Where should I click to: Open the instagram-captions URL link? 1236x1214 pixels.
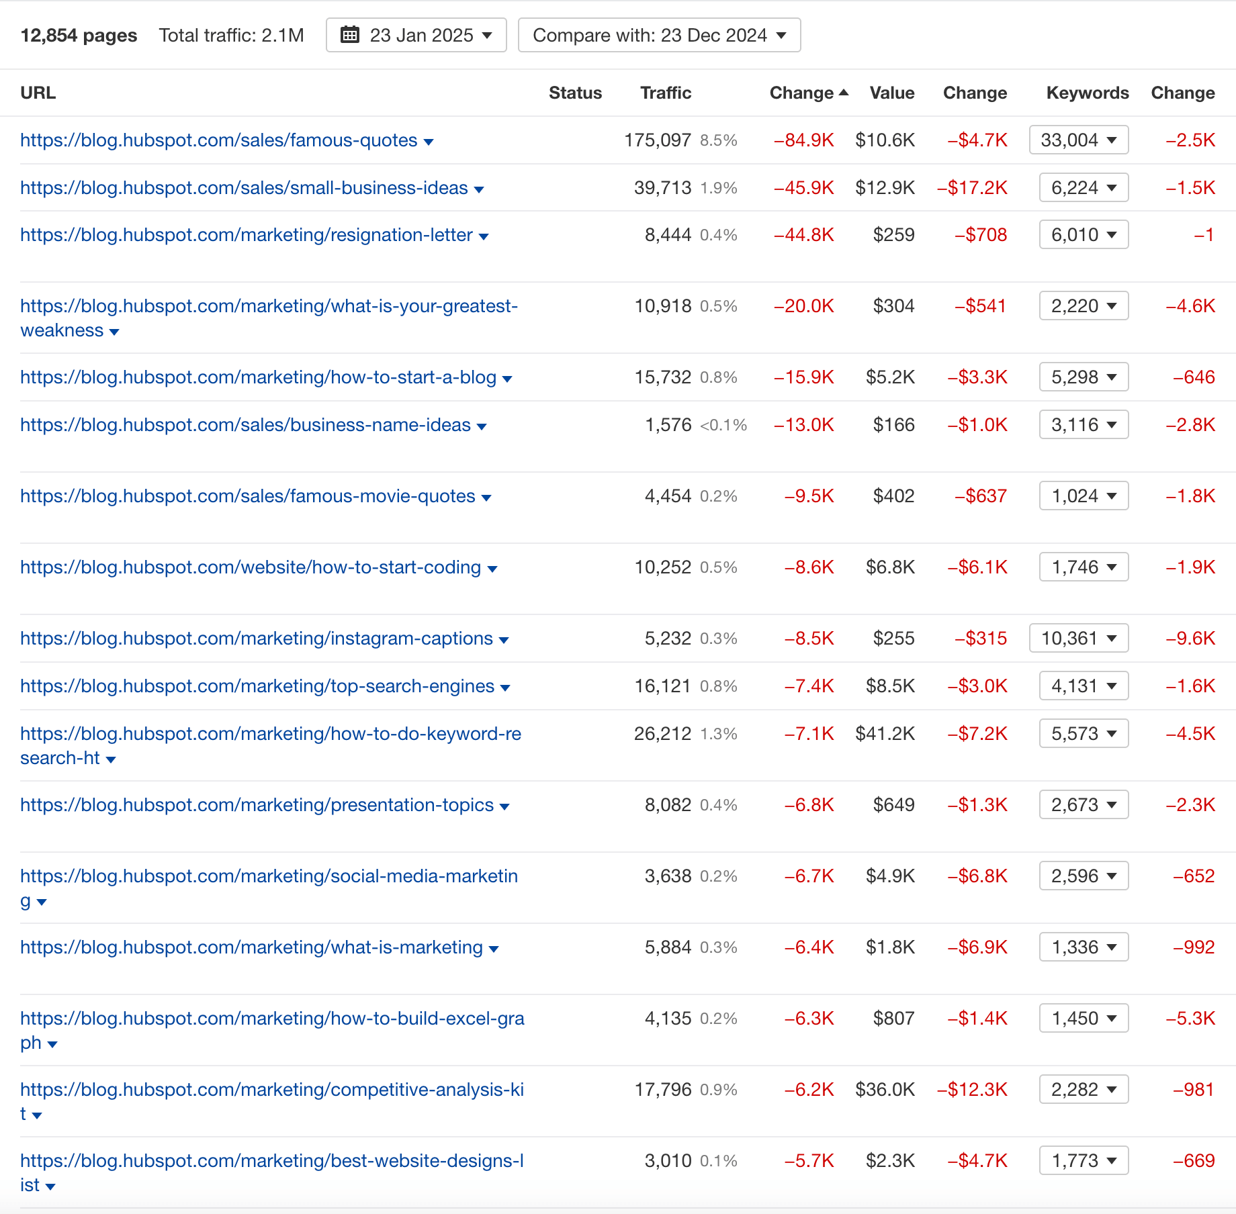[x=257, y=639]
